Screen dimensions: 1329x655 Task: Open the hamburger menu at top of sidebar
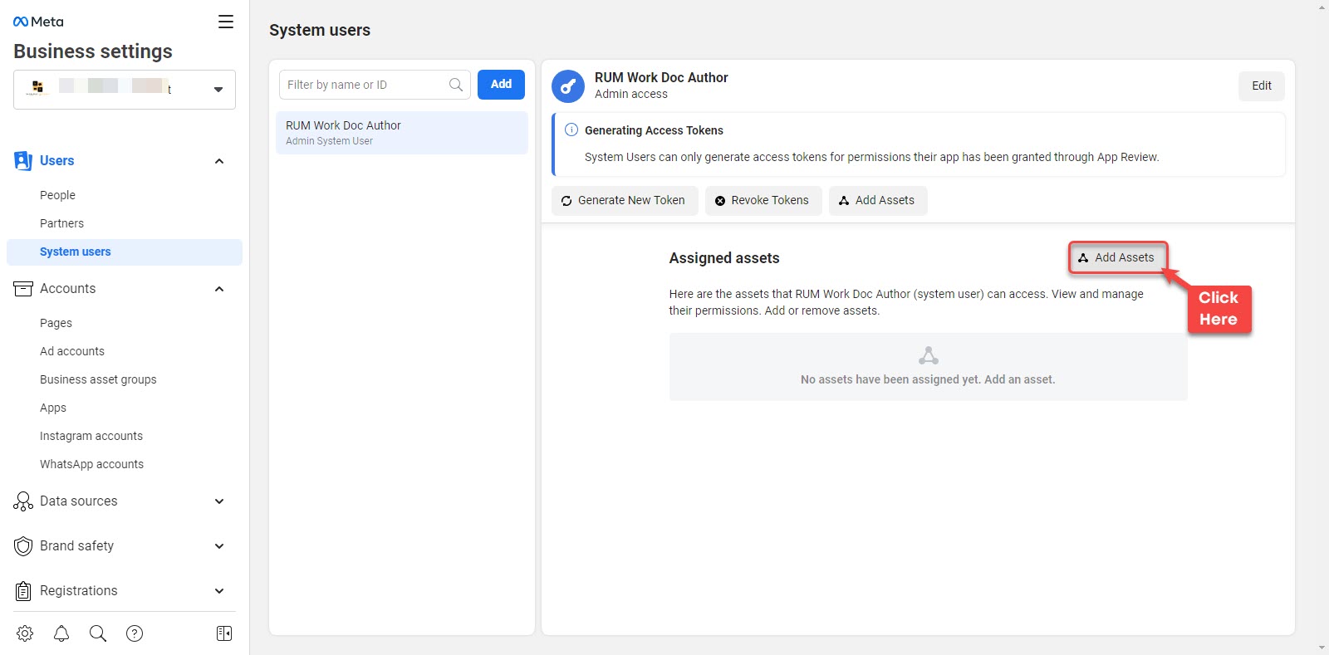[x=226, y=22]
